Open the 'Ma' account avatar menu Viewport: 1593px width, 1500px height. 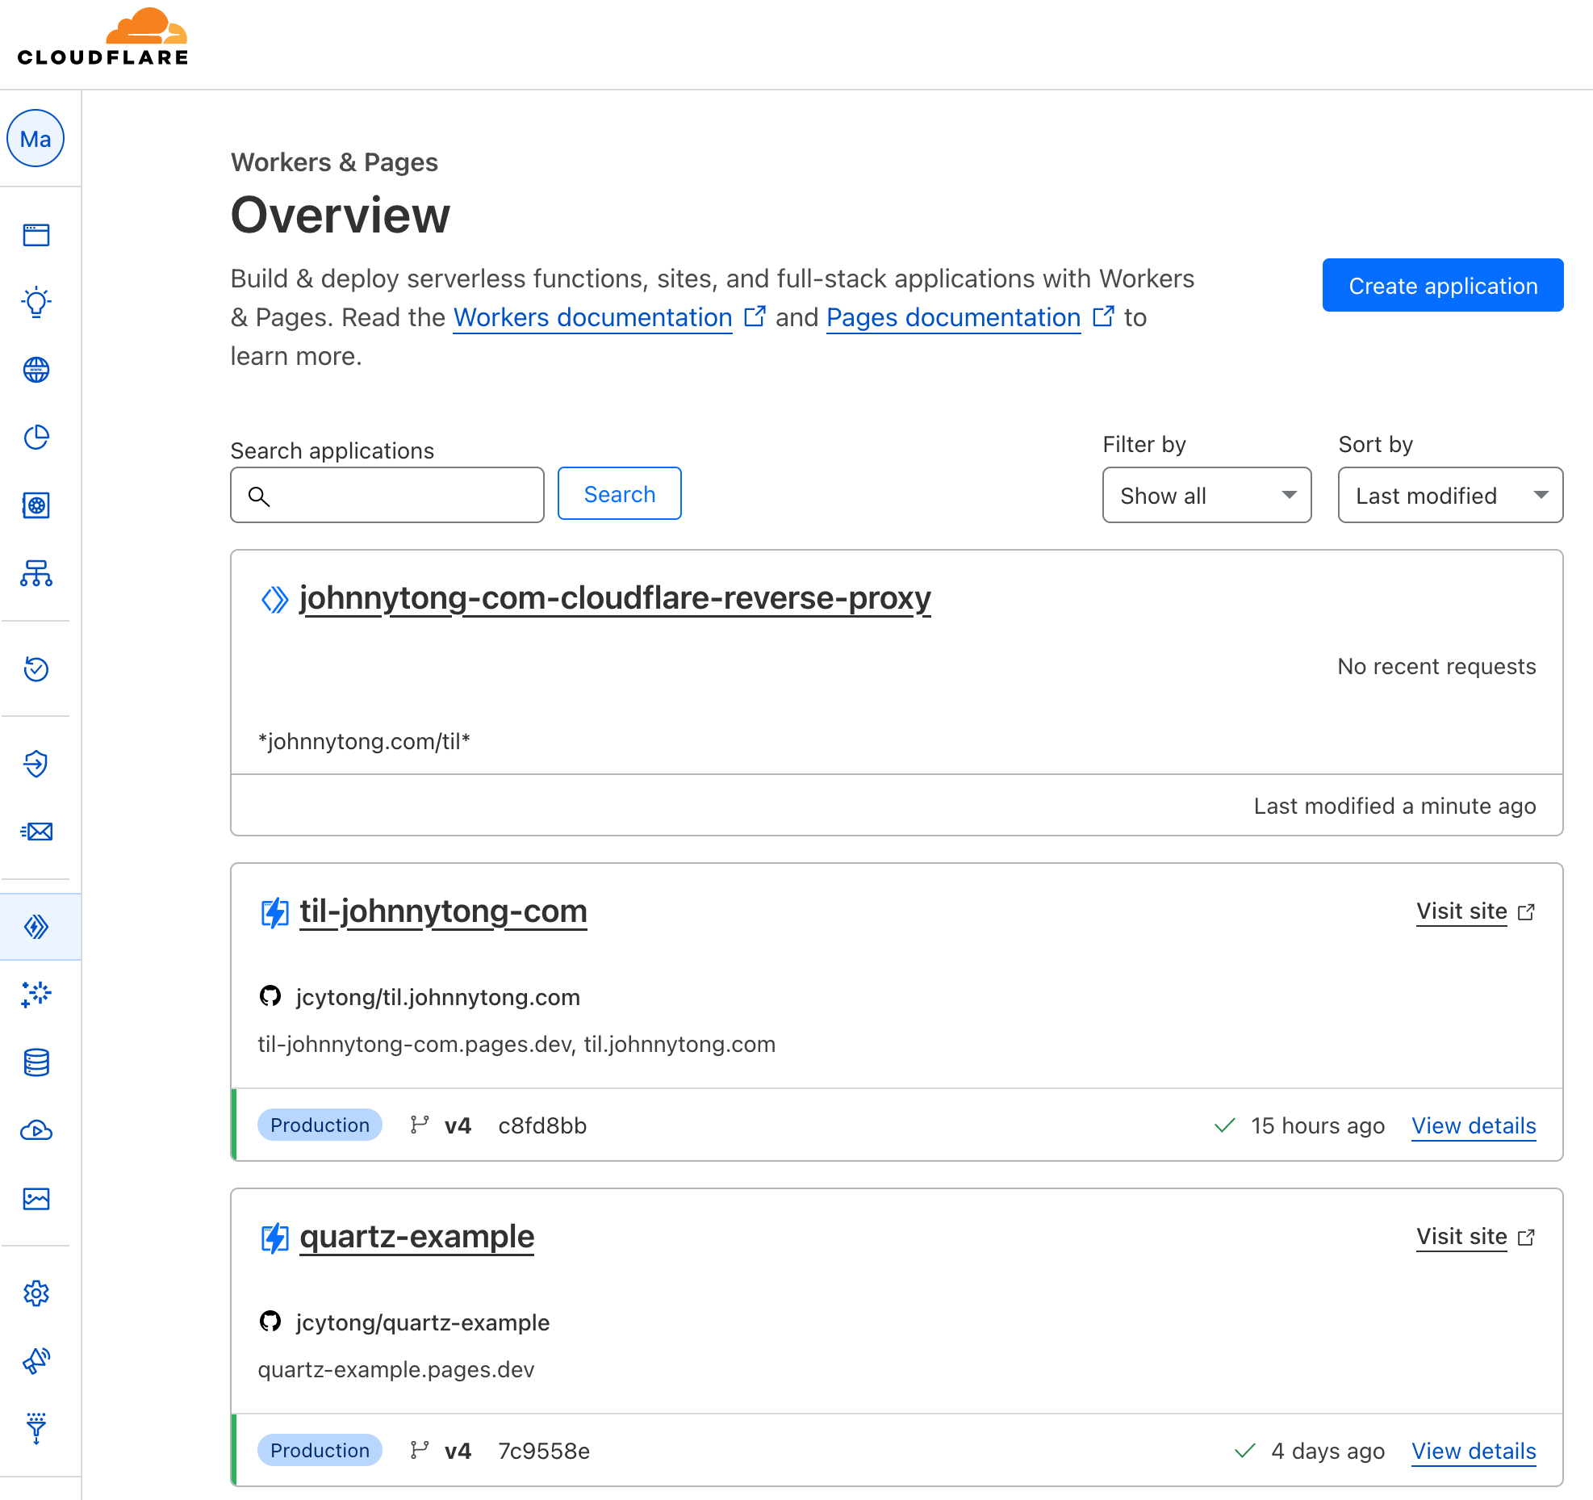point(36,139)
